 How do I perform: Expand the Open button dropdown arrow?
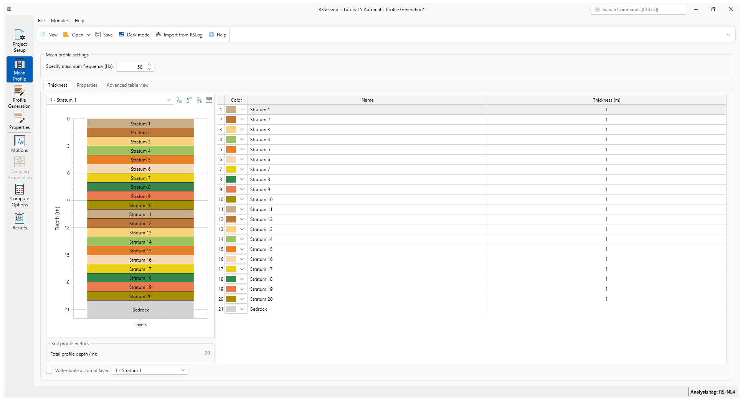[88, 35]
